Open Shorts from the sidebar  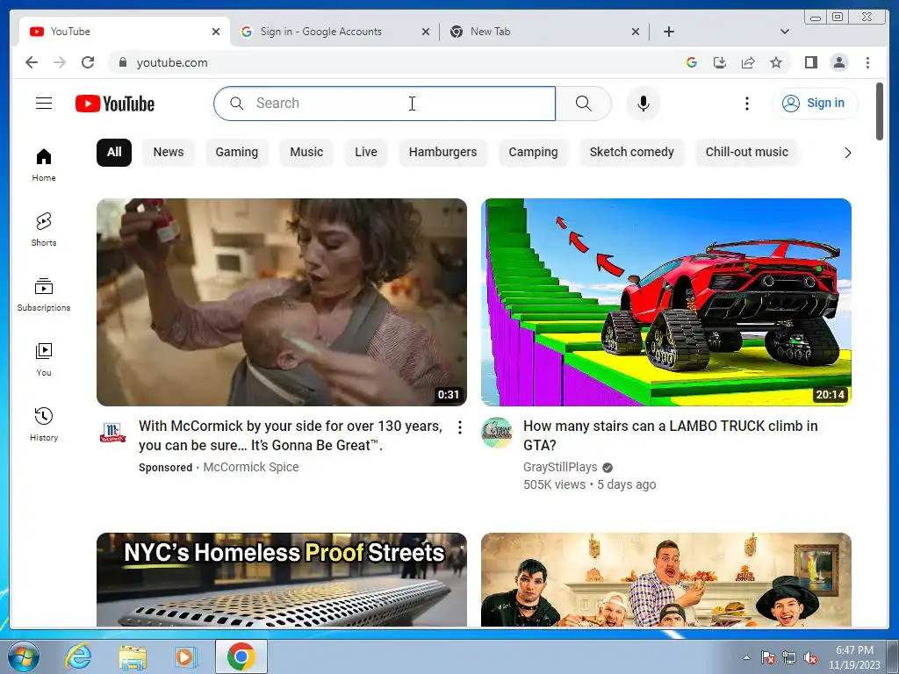point(44,230)
